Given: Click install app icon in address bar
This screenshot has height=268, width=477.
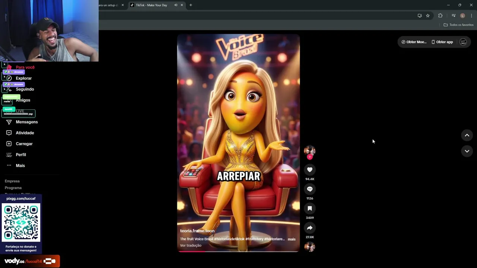Looking at the screenshot, I should pyautogui.click(x=420, y=16).
